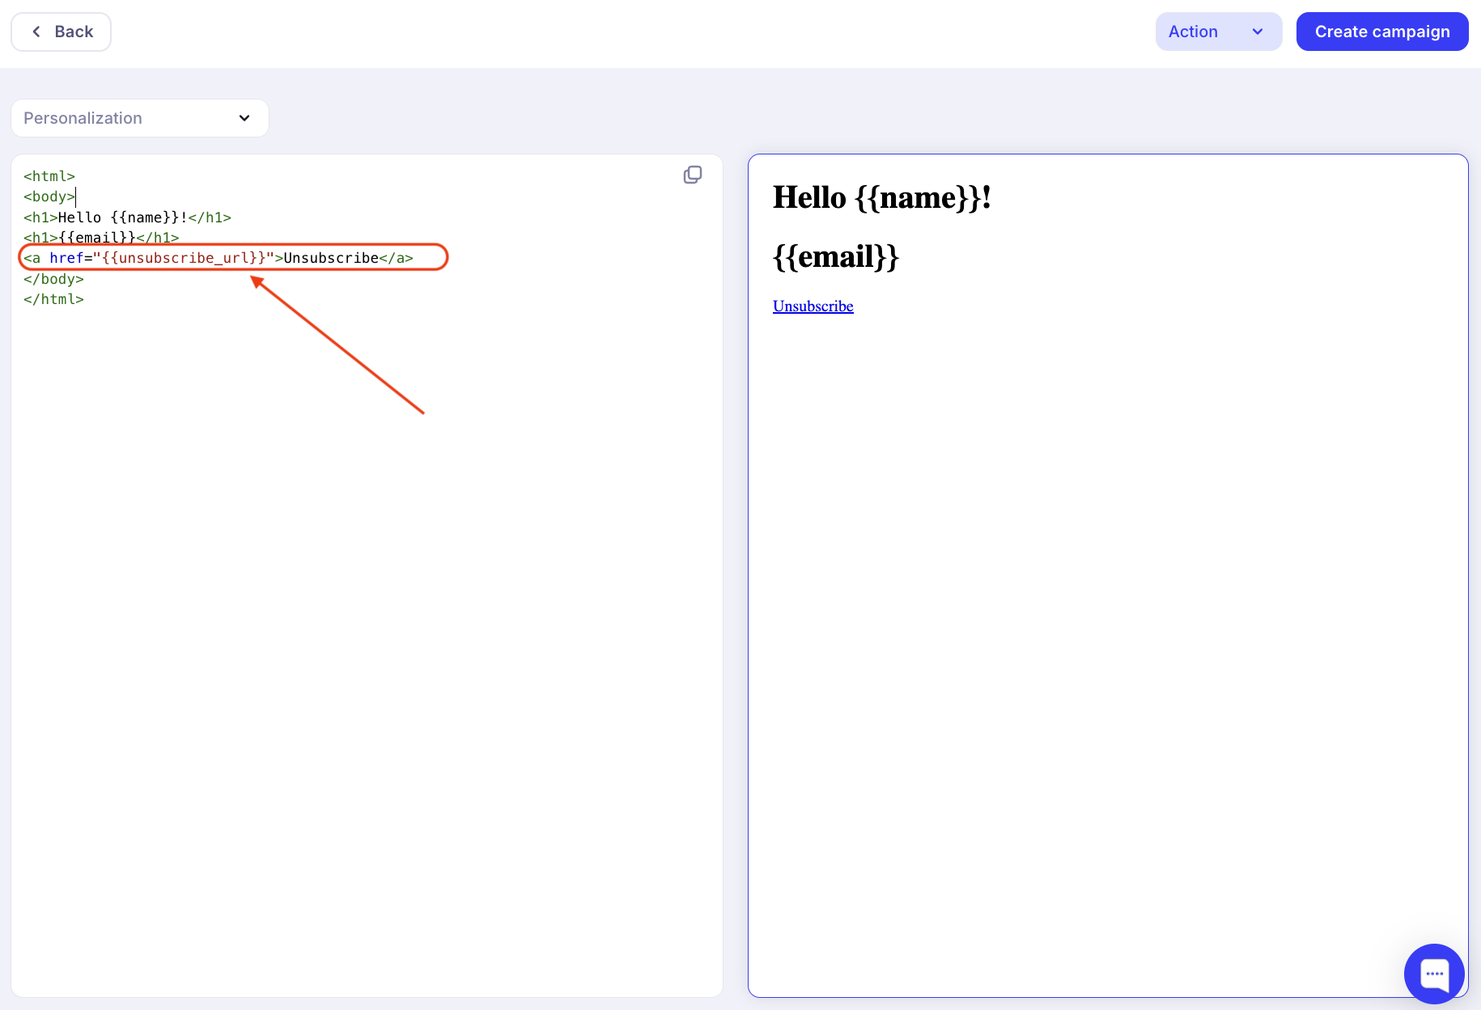Click the href attribute in the anchor tag
The width and height of the screenshot is (1481, 1010).
coord(66,258)
